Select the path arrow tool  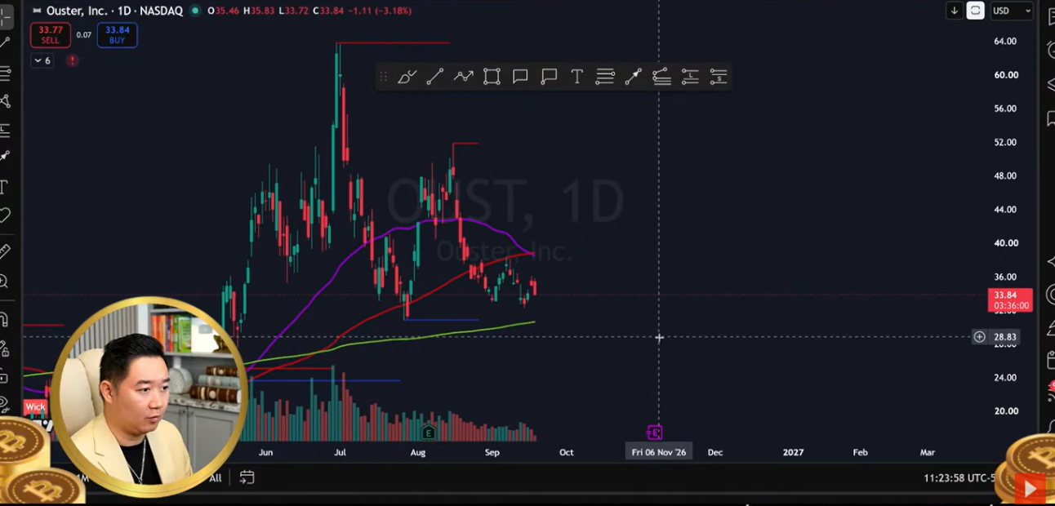click(464, 77)
